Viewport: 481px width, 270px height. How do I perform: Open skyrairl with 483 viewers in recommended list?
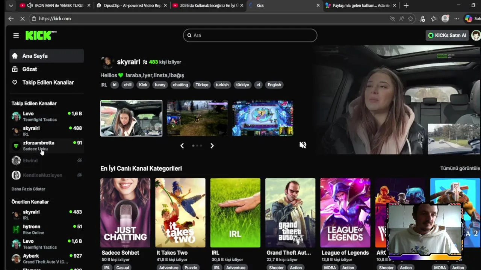47,214
